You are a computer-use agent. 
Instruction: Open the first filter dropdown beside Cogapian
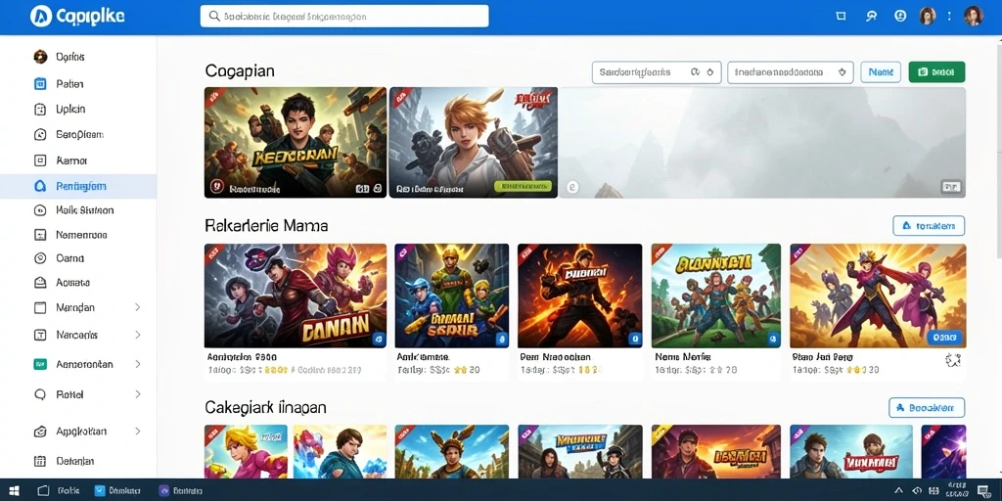(x=657, y=72)
